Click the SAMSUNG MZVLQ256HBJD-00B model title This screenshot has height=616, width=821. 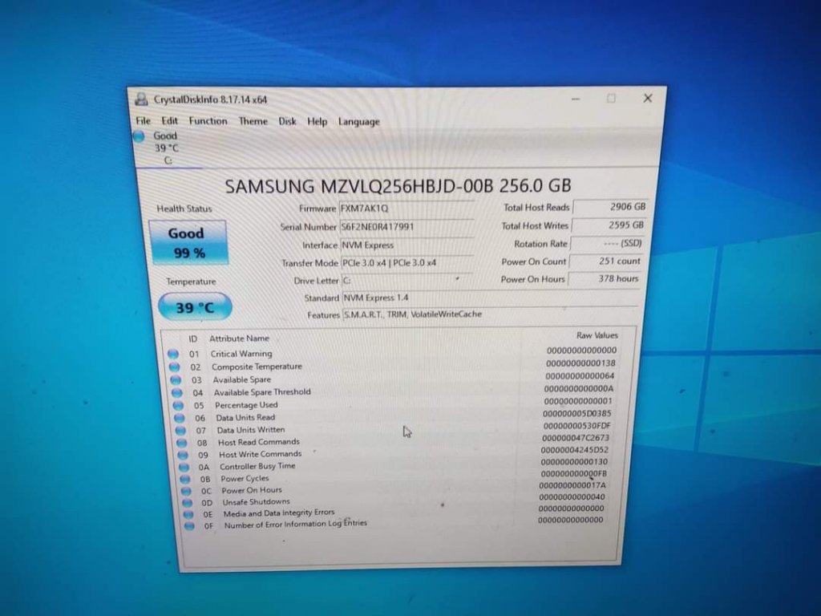398,186
